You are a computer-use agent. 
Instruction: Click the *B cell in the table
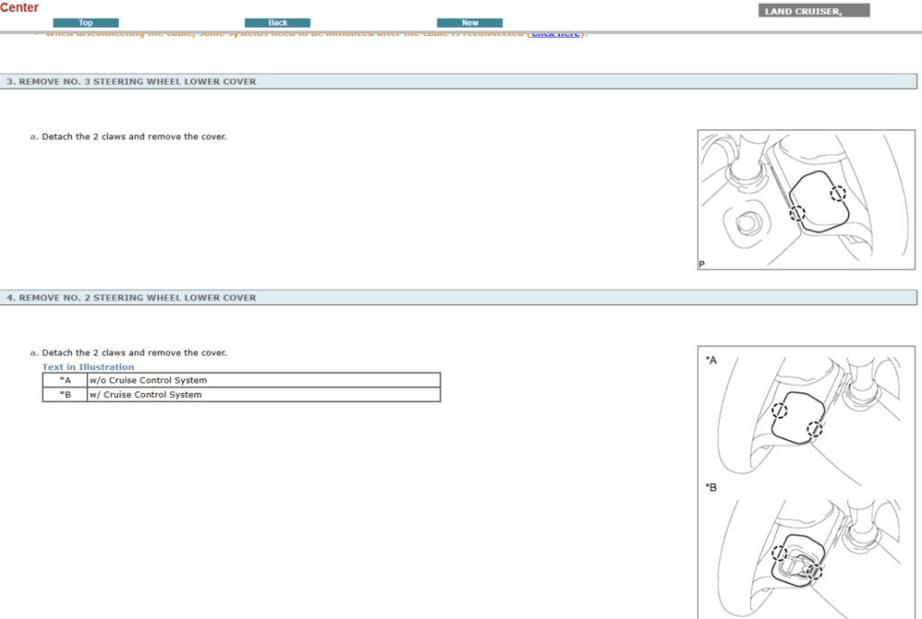coord(65,395)
